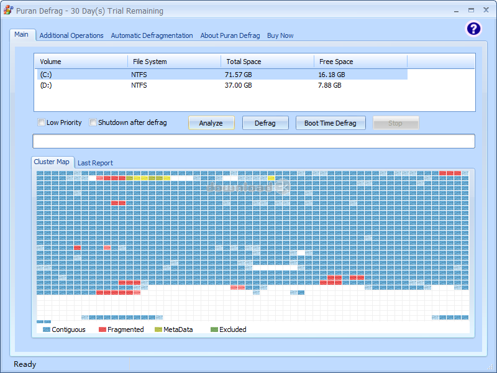Click the Contiguous legend color block

click(x=47, y=329)
